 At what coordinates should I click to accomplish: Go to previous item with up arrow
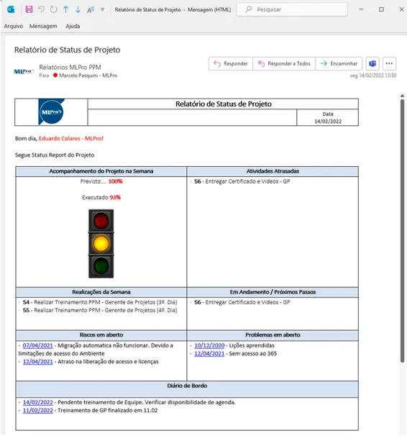pyautogui.click(x=65, y=9)
